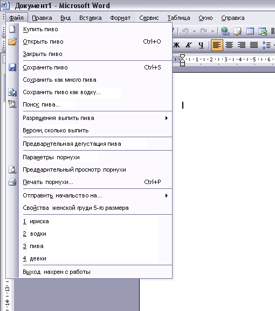Click the Bold (Ж) formatting icon
275x311 pixels.
pyautogui.click(x=176, y=45)
